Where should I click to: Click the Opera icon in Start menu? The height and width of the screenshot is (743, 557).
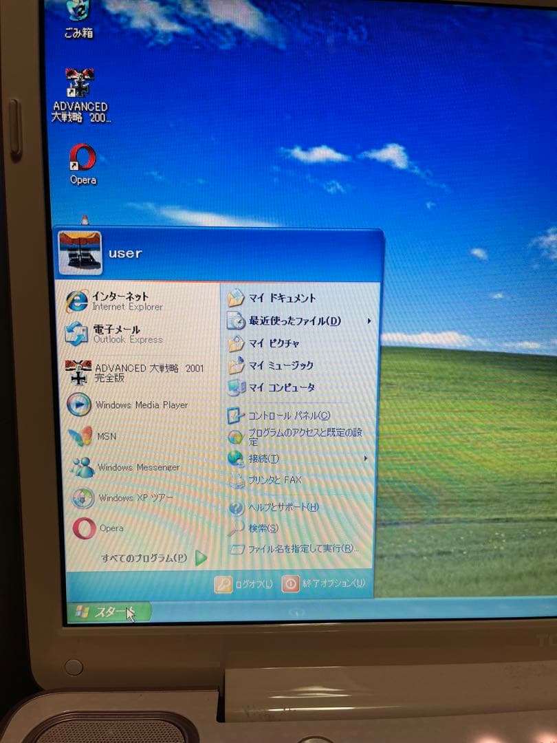[85, 528]
